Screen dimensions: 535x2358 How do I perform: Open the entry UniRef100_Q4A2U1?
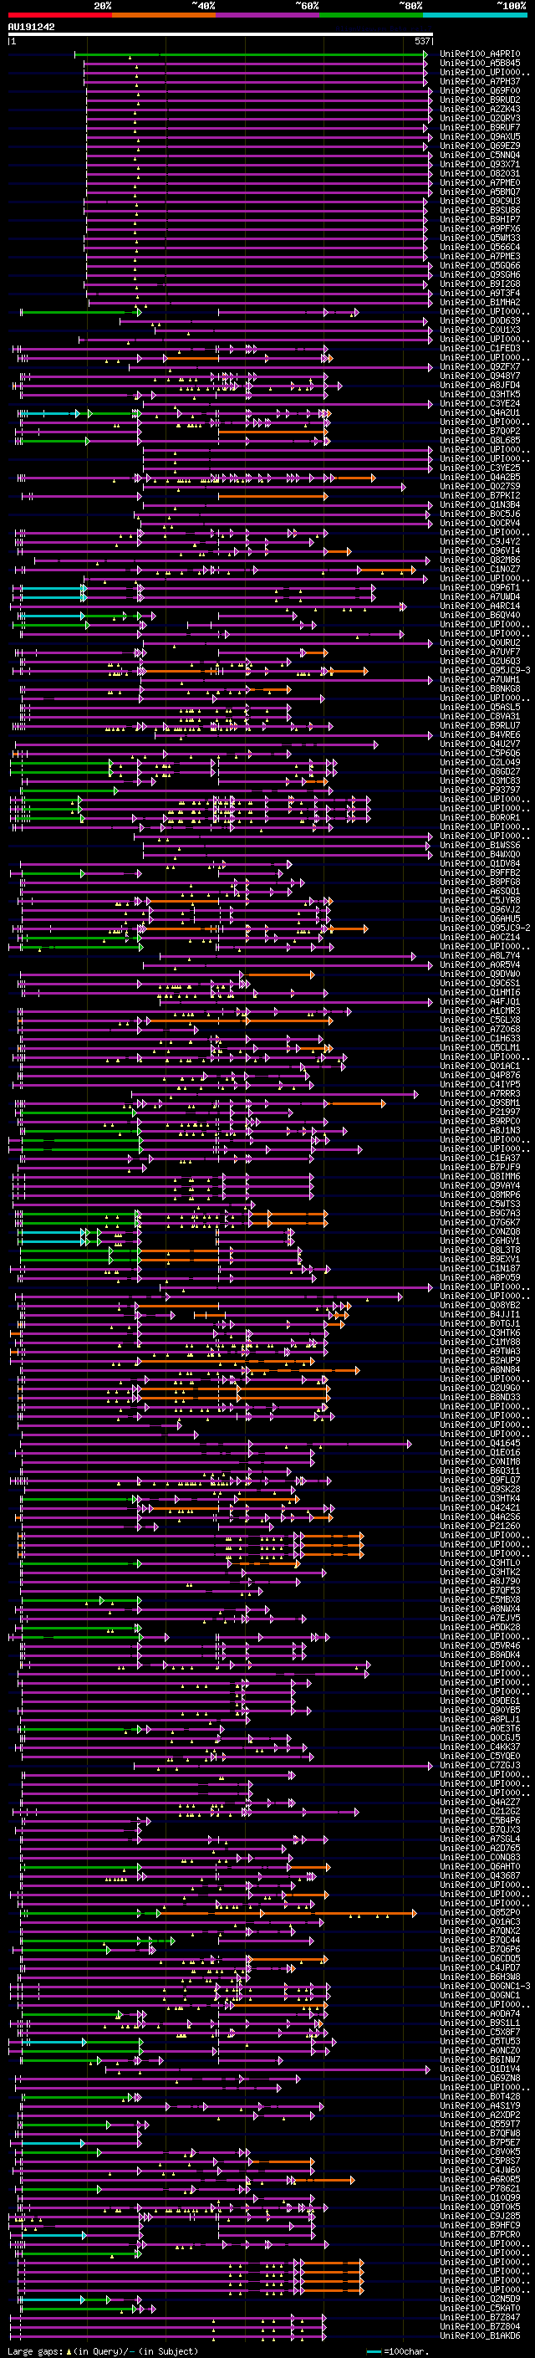point(480,413)
